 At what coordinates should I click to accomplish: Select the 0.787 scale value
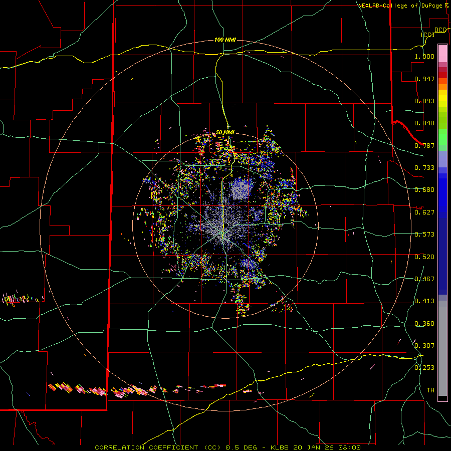424,145
